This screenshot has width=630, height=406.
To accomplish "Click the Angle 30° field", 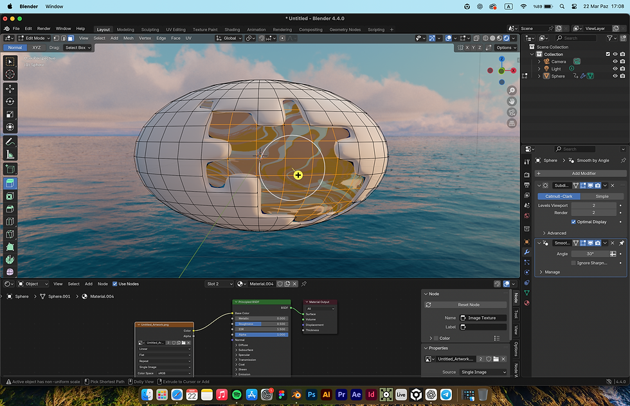I will click(x=590, y=254).
